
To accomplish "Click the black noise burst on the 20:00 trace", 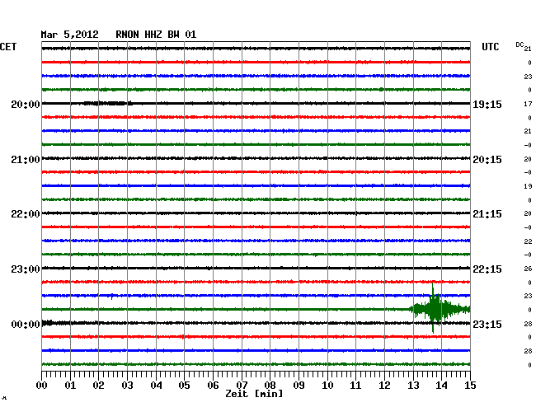I will point(108,103).
